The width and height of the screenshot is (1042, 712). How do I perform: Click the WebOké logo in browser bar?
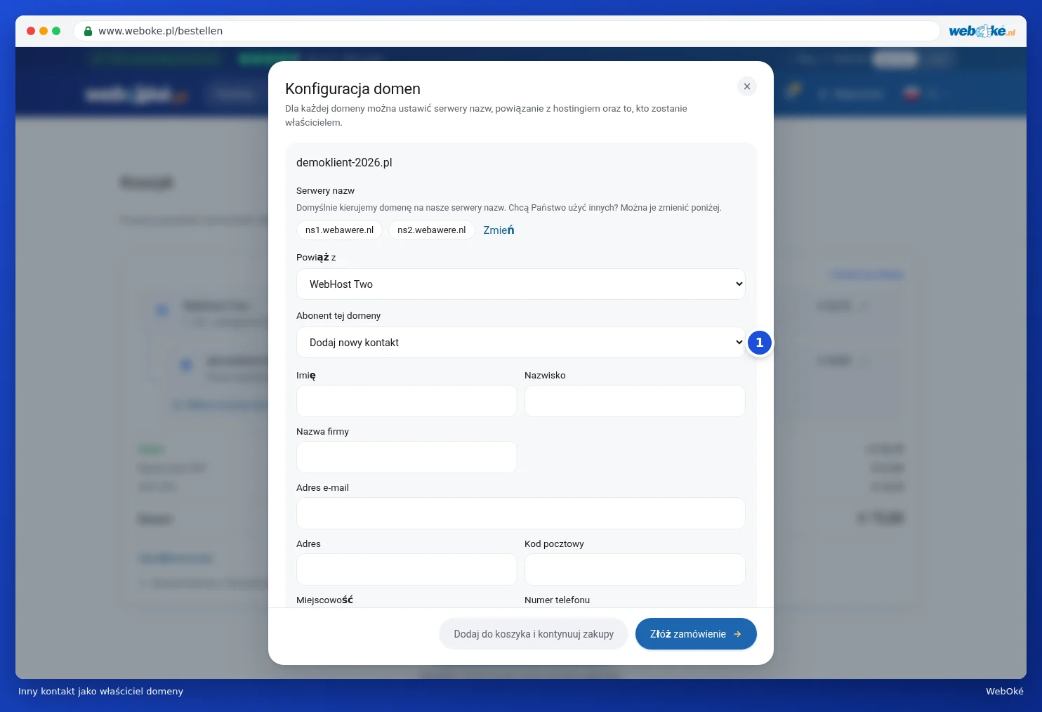982,31
